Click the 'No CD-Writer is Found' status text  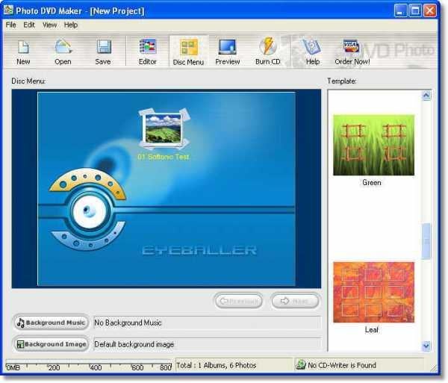coord(342,365)
